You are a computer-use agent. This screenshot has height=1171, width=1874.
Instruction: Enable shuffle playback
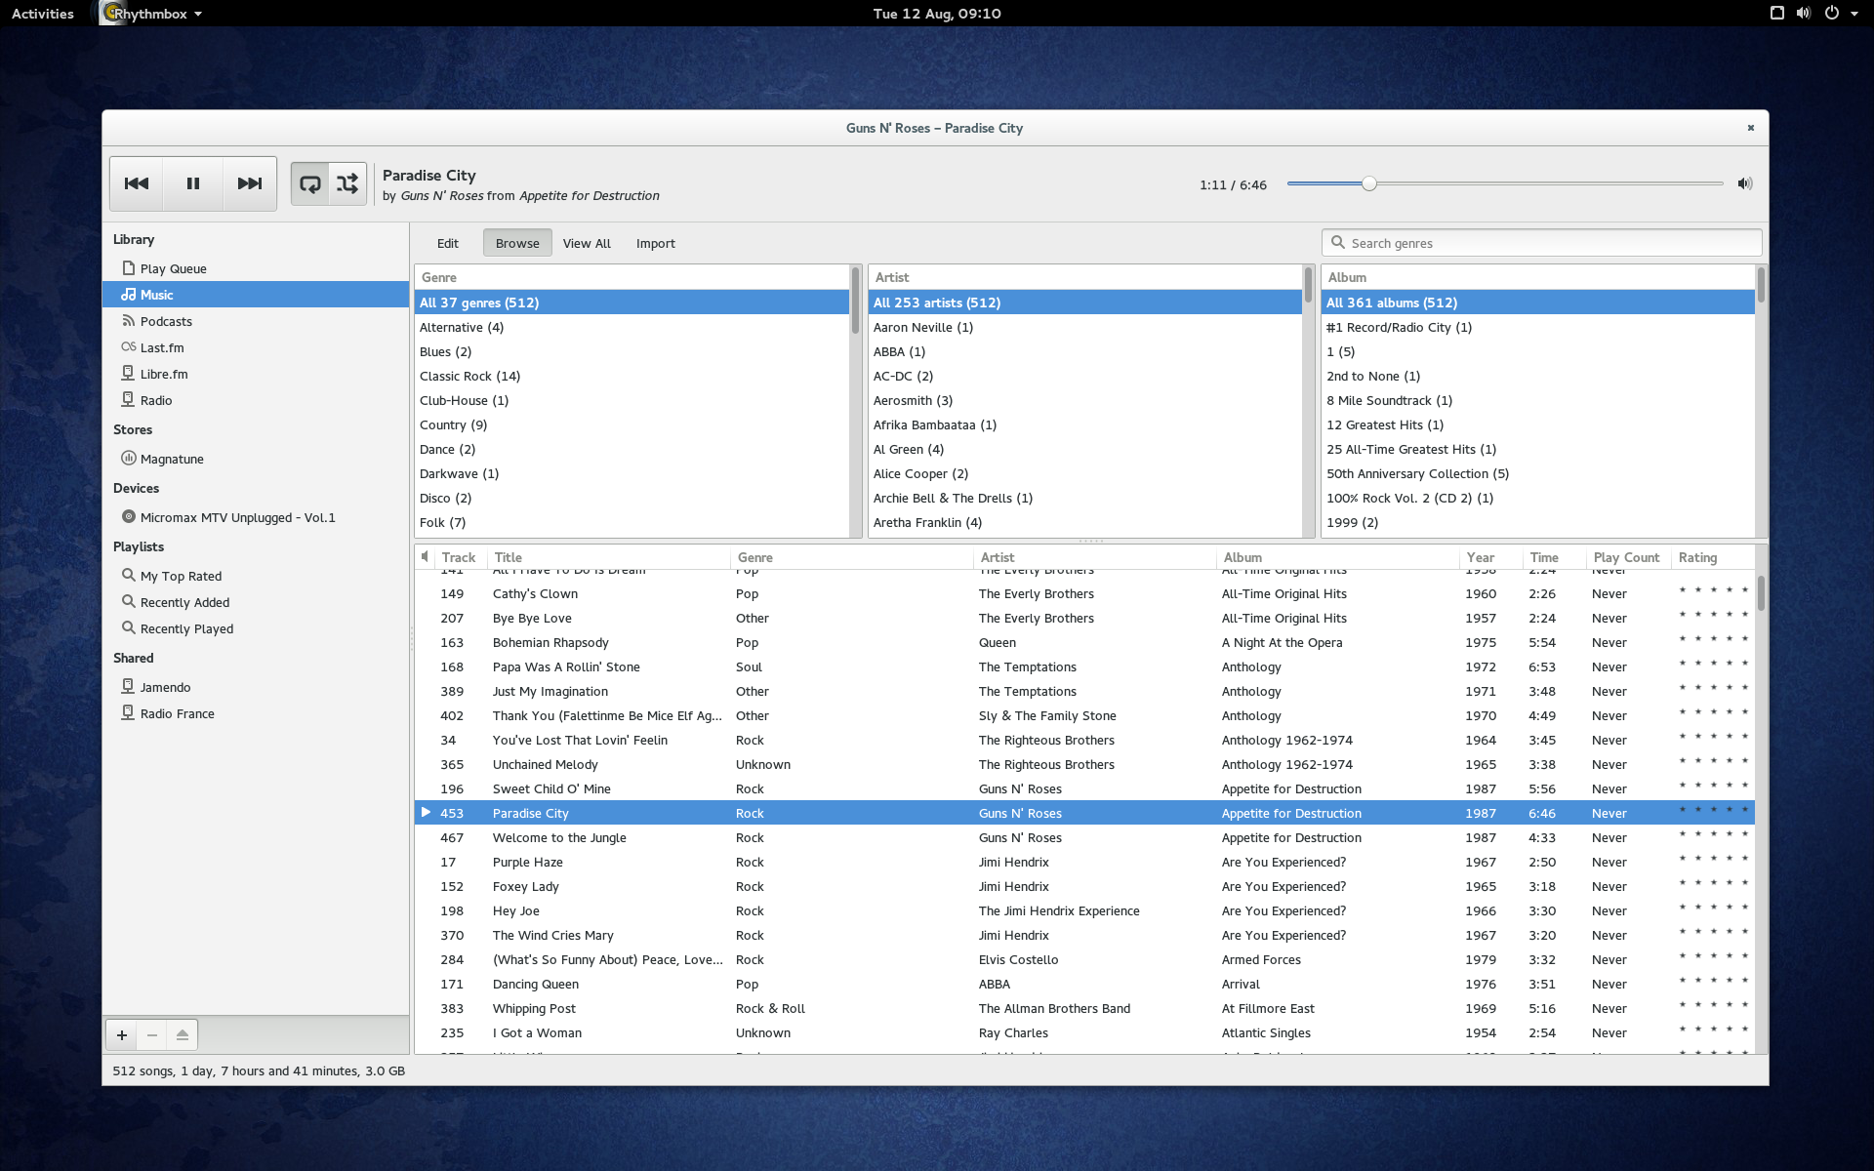click(x=347, y=182)
